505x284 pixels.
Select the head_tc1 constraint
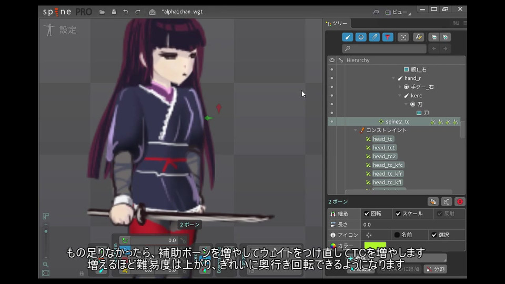(x=384, y=148)
